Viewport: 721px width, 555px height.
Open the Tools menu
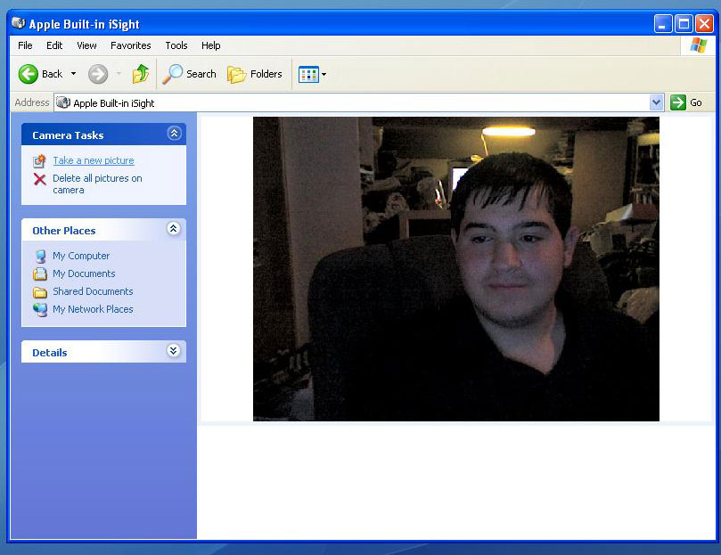[x=176, y=45]
